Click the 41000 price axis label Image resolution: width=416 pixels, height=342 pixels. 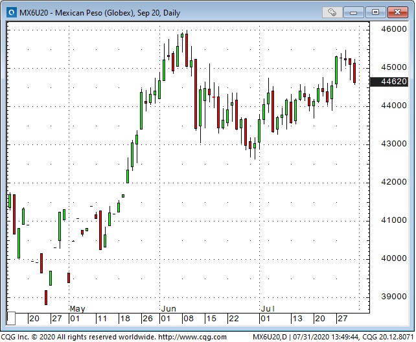click(394, 220)
